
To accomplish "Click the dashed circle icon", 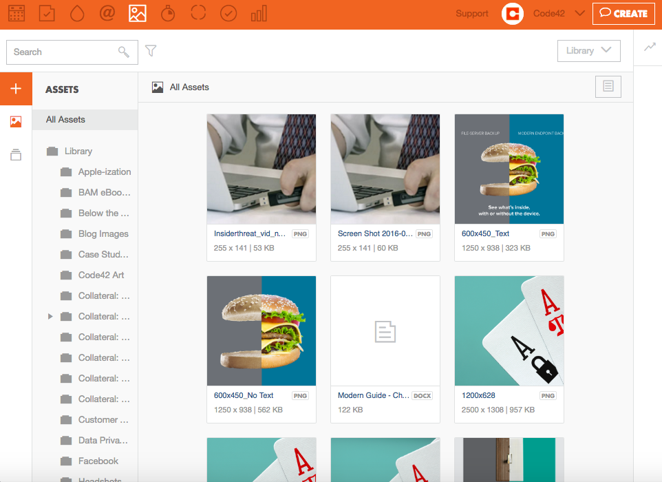I will tap(198, 13).
